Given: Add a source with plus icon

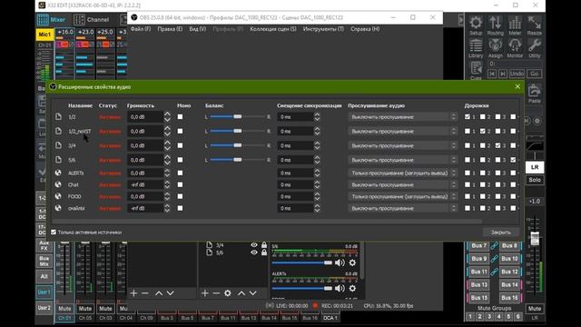Looking at the screenshot, I should click(205, 293).
